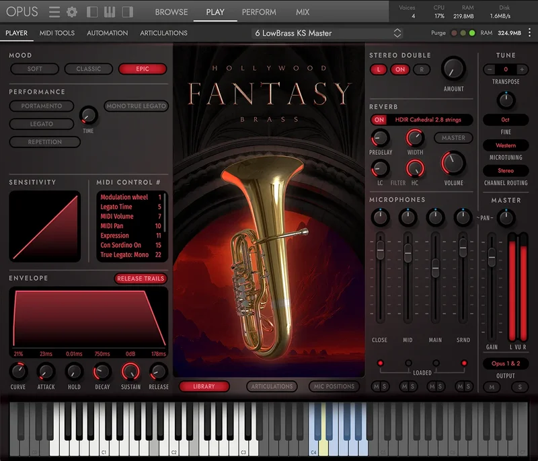Image resolution: width=538 pixels, height=461 pixels.
Task: Select the Stereo Double R channel
Action: click(x=422, y=69)
